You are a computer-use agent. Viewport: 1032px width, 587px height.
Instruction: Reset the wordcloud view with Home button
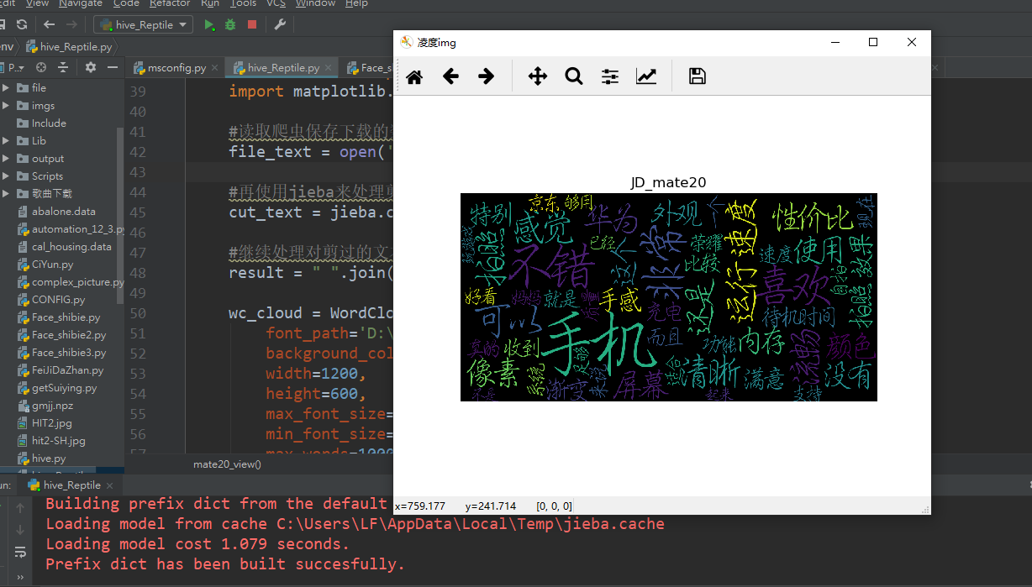click(413, 76)
